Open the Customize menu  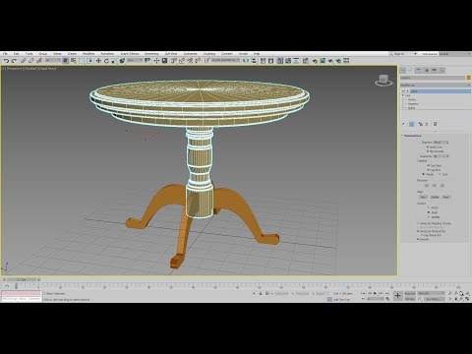coord(190,53)
